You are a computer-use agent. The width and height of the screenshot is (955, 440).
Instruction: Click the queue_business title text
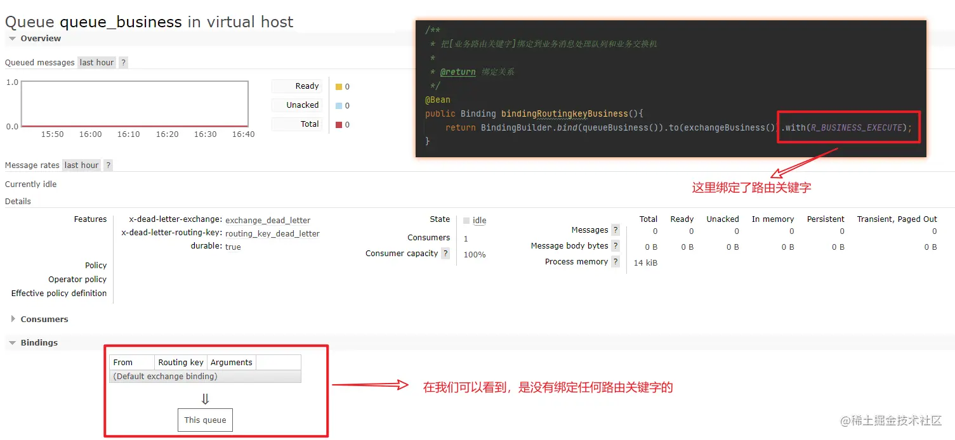[121, 22]
